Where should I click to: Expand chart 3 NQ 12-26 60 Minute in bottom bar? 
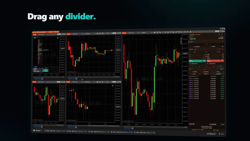106,132
